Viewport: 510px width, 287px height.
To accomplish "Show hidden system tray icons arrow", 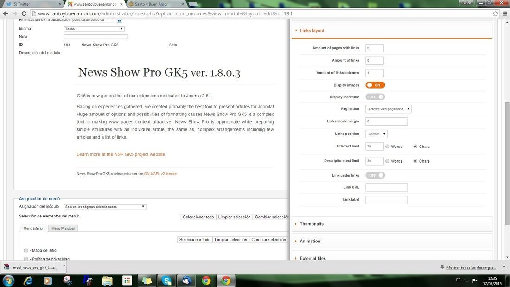I will (x=467, y=281).
